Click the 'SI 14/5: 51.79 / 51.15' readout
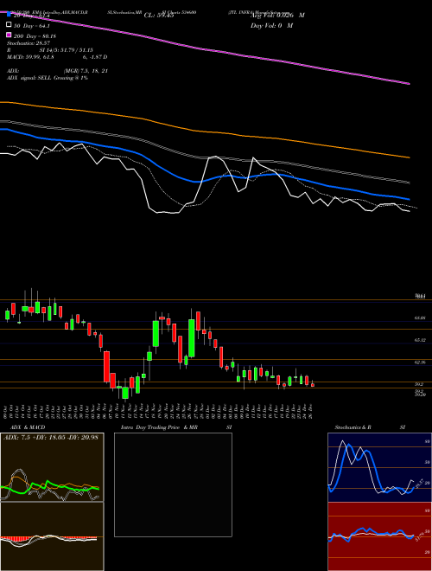 coord(67,50)
